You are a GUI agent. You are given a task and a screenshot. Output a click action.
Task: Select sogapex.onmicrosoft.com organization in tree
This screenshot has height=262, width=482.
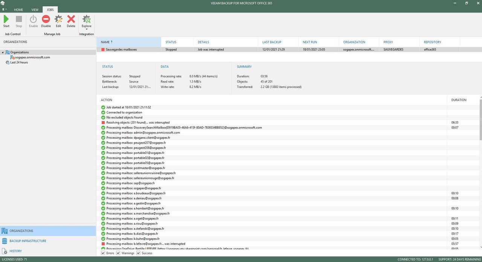click(x=32, y=57)
